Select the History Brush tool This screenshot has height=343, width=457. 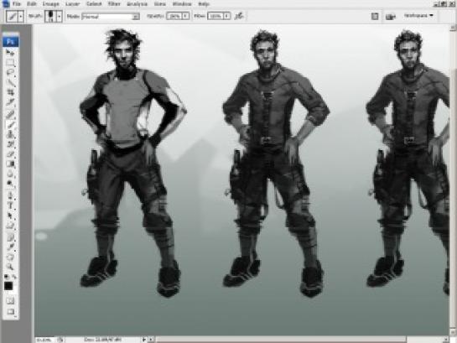[10, 144]
